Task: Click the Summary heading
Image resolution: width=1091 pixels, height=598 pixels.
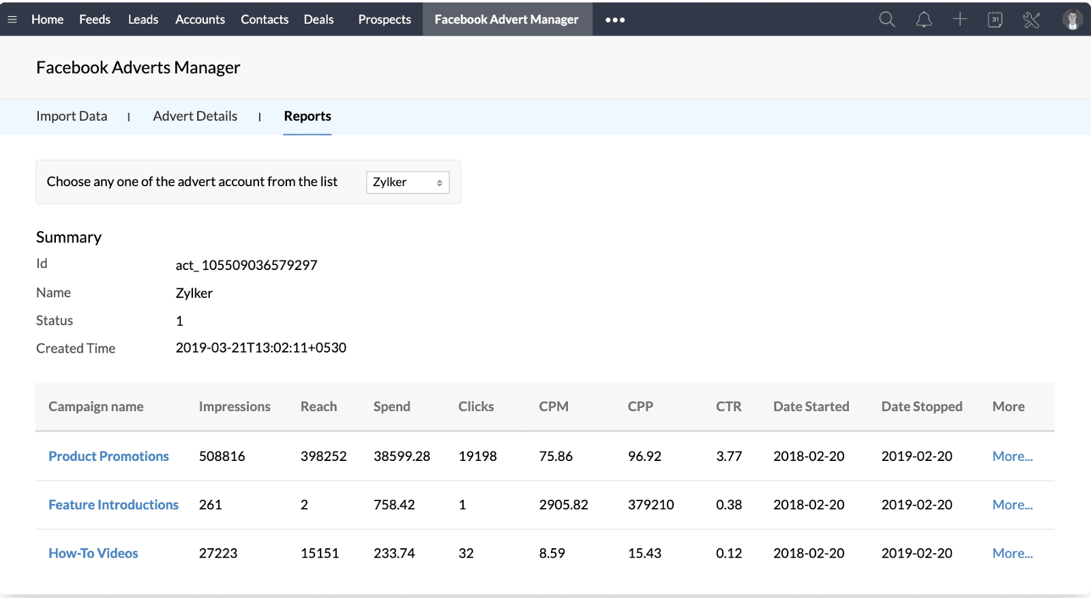Action: (x=69, y=237)
